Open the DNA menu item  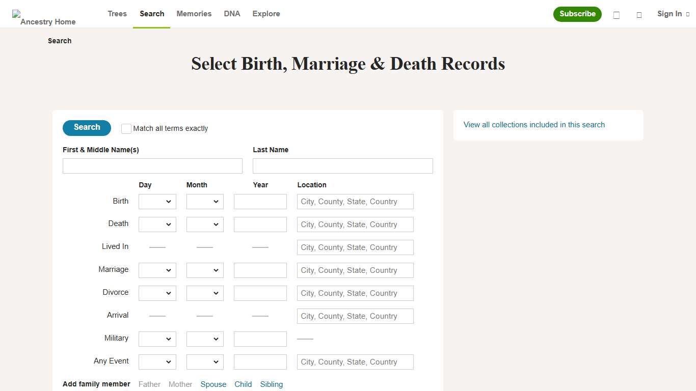(232, 14)
